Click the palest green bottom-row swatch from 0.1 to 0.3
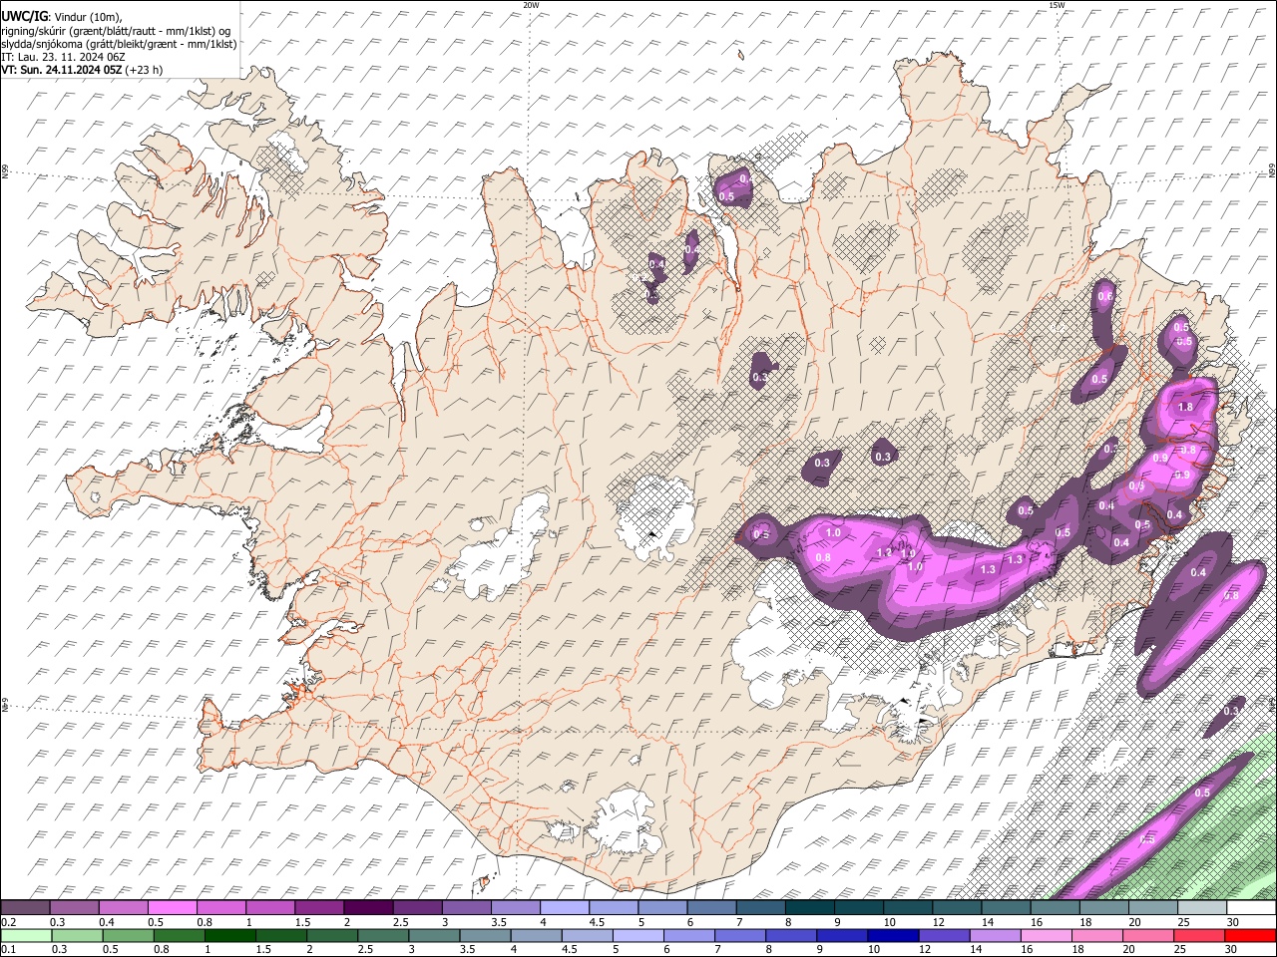This screenshot has width=1277, height=957. pyautogui.click(x=26, y=935)
